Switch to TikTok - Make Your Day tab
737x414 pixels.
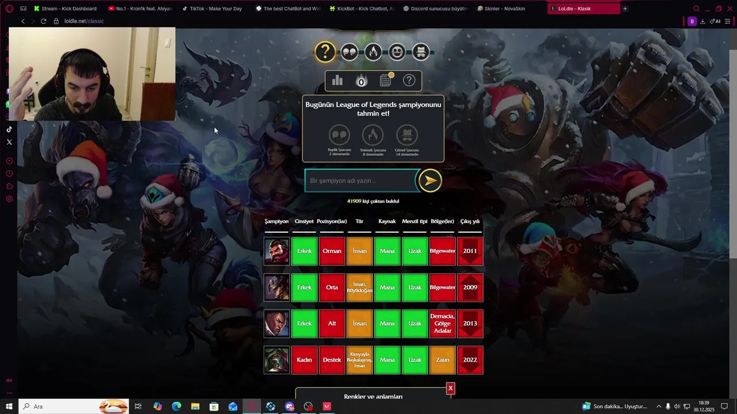(x=214, y=9)
